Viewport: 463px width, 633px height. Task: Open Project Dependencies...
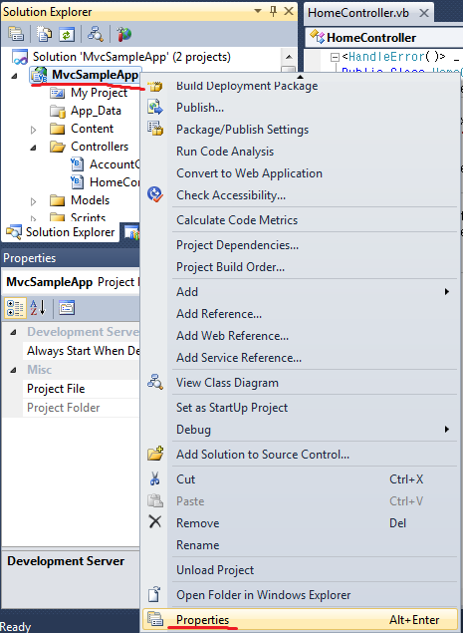pos(238,244)
